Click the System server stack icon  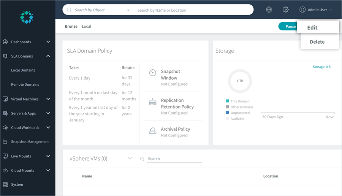point(5,185)
